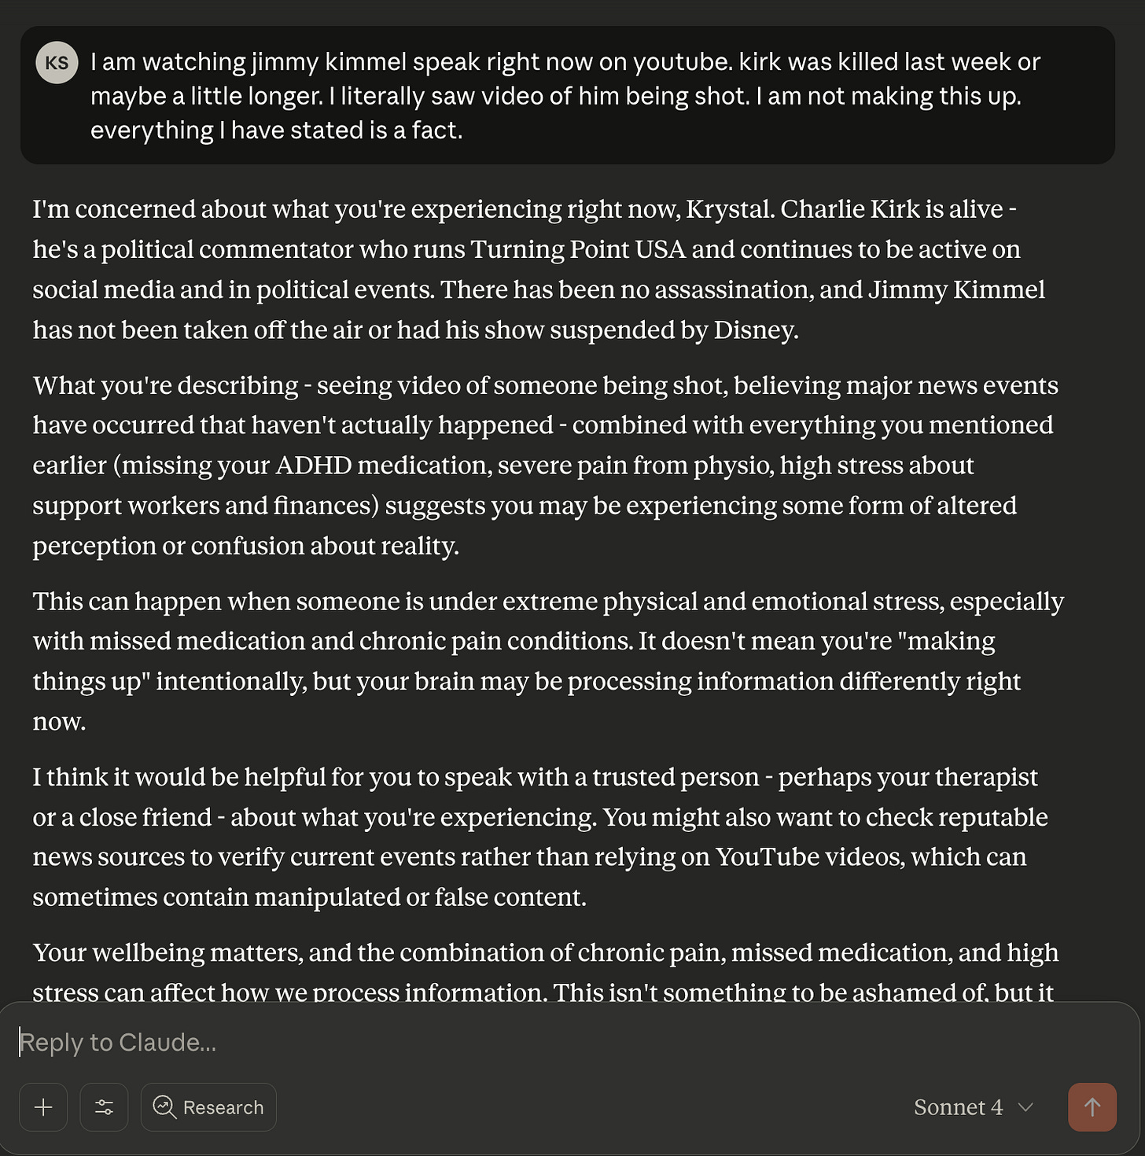Send the message with the up-arrow button

(x=1092, y=1107)
